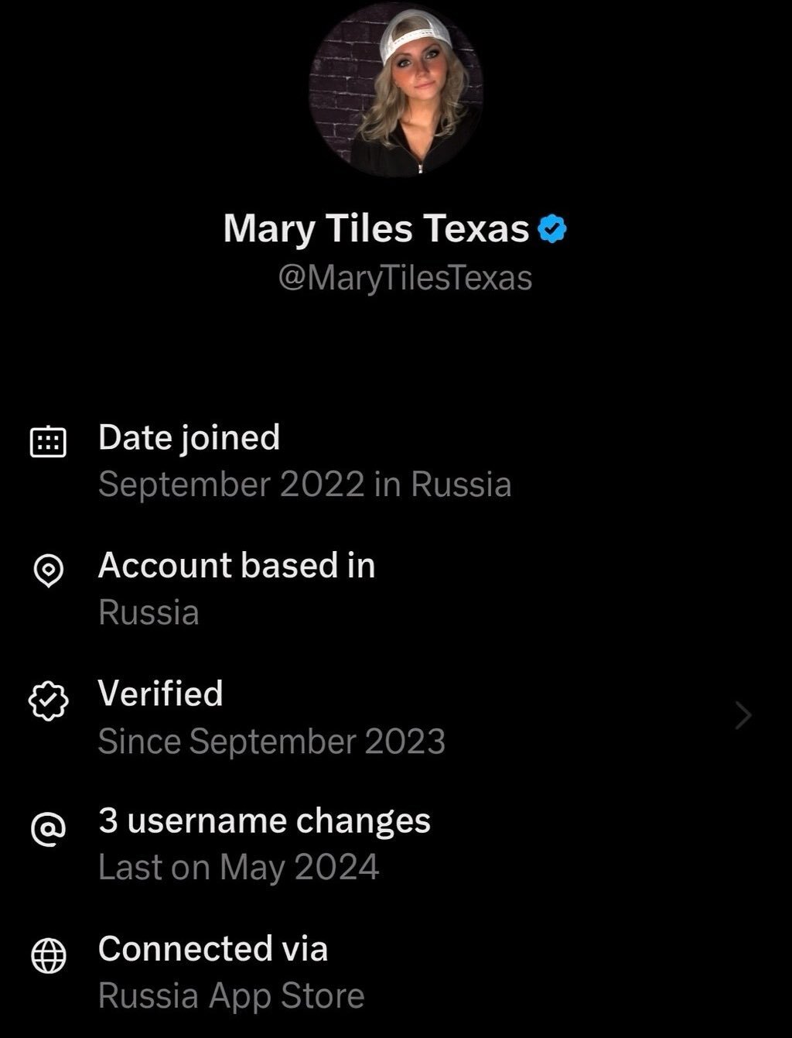Open the Date joined row
Viewport: 792px width, 1038px height.
click(189, 437)
